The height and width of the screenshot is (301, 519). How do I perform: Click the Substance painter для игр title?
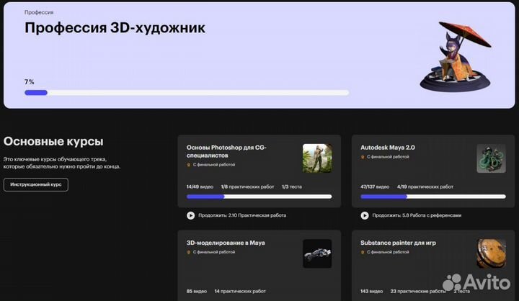click(x=398, y=243)
